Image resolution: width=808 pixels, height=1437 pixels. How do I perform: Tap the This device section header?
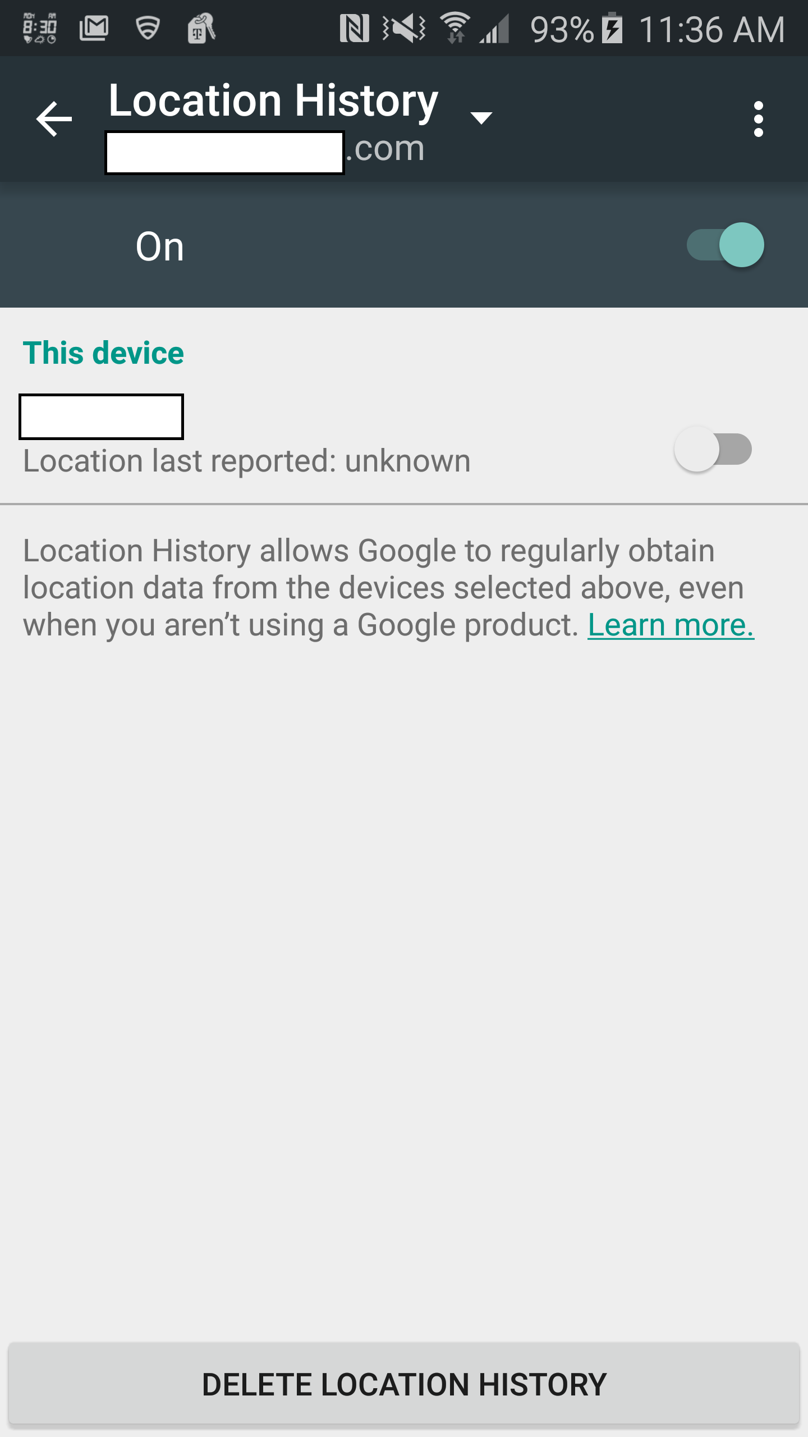click(103, 353)
